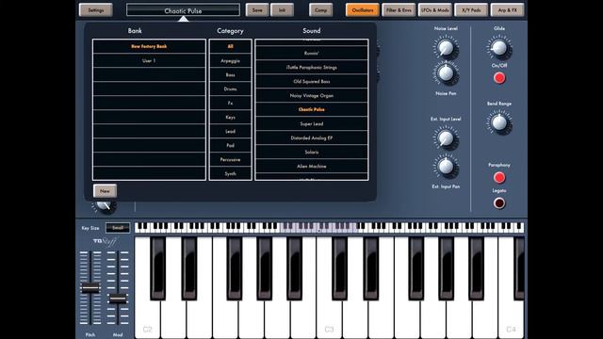Switch to the Oscillators tab
This screenshot has width=603, height=339.
[x=362, y=10]
